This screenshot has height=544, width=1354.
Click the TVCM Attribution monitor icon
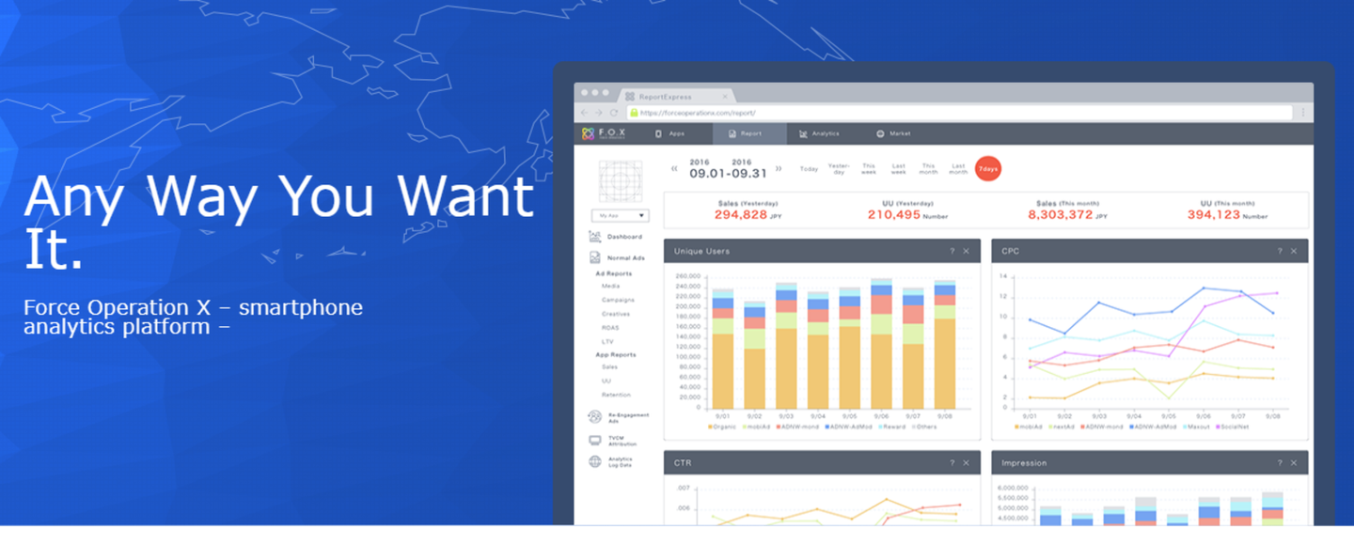pos(595,440)
